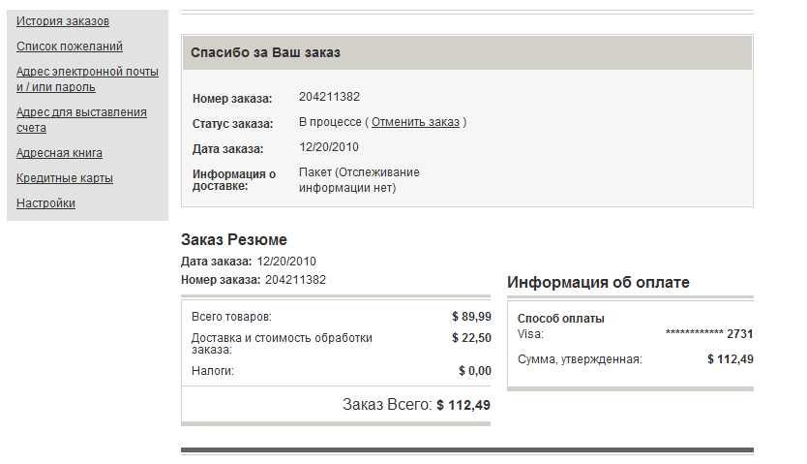
Task: Open the История заказов link
Action: point(63,21)
